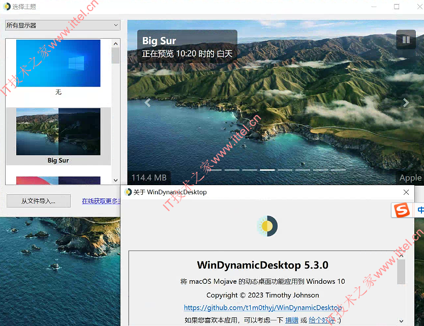Click 从文件导入... to import a theme
Image resolution: width=424 pixels, height=326 pixels.
click(x=39, y=201)
